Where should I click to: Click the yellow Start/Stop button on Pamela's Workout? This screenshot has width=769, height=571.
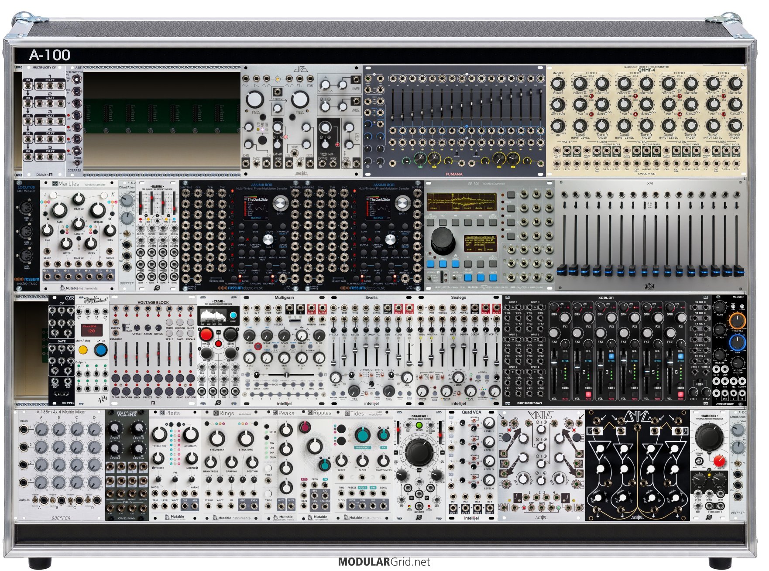coord(83,350)
